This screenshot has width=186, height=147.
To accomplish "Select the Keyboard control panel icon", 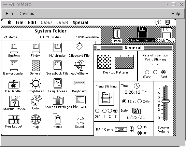I will [x=80, y=83].
